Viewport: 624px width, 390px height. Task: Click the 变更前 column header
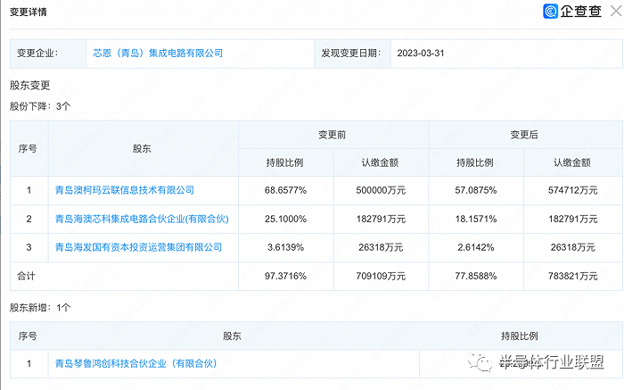333,135
